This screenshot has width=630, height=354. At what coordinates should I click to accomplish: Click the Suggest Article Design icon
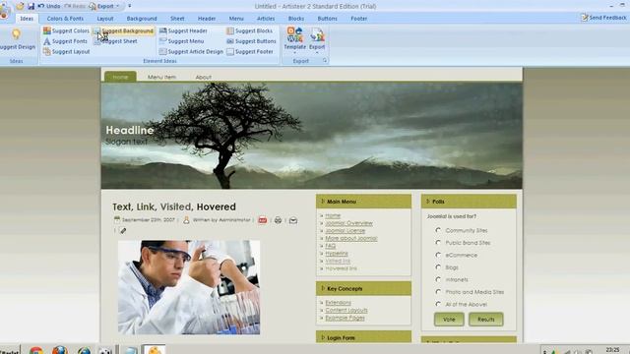click(x=162, y=51)
